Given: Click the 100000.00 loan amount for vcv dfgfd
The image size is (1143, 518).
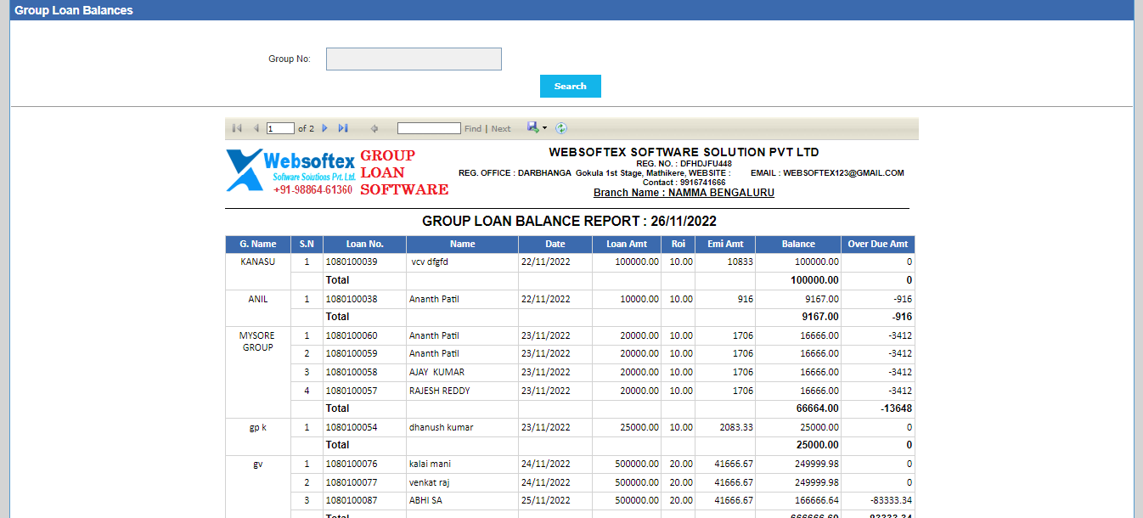Looking at the screenshot, I should point(637,262).
